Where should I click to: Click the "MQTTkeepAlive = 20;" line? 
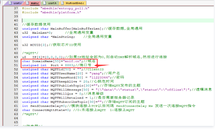coord(68,81)
